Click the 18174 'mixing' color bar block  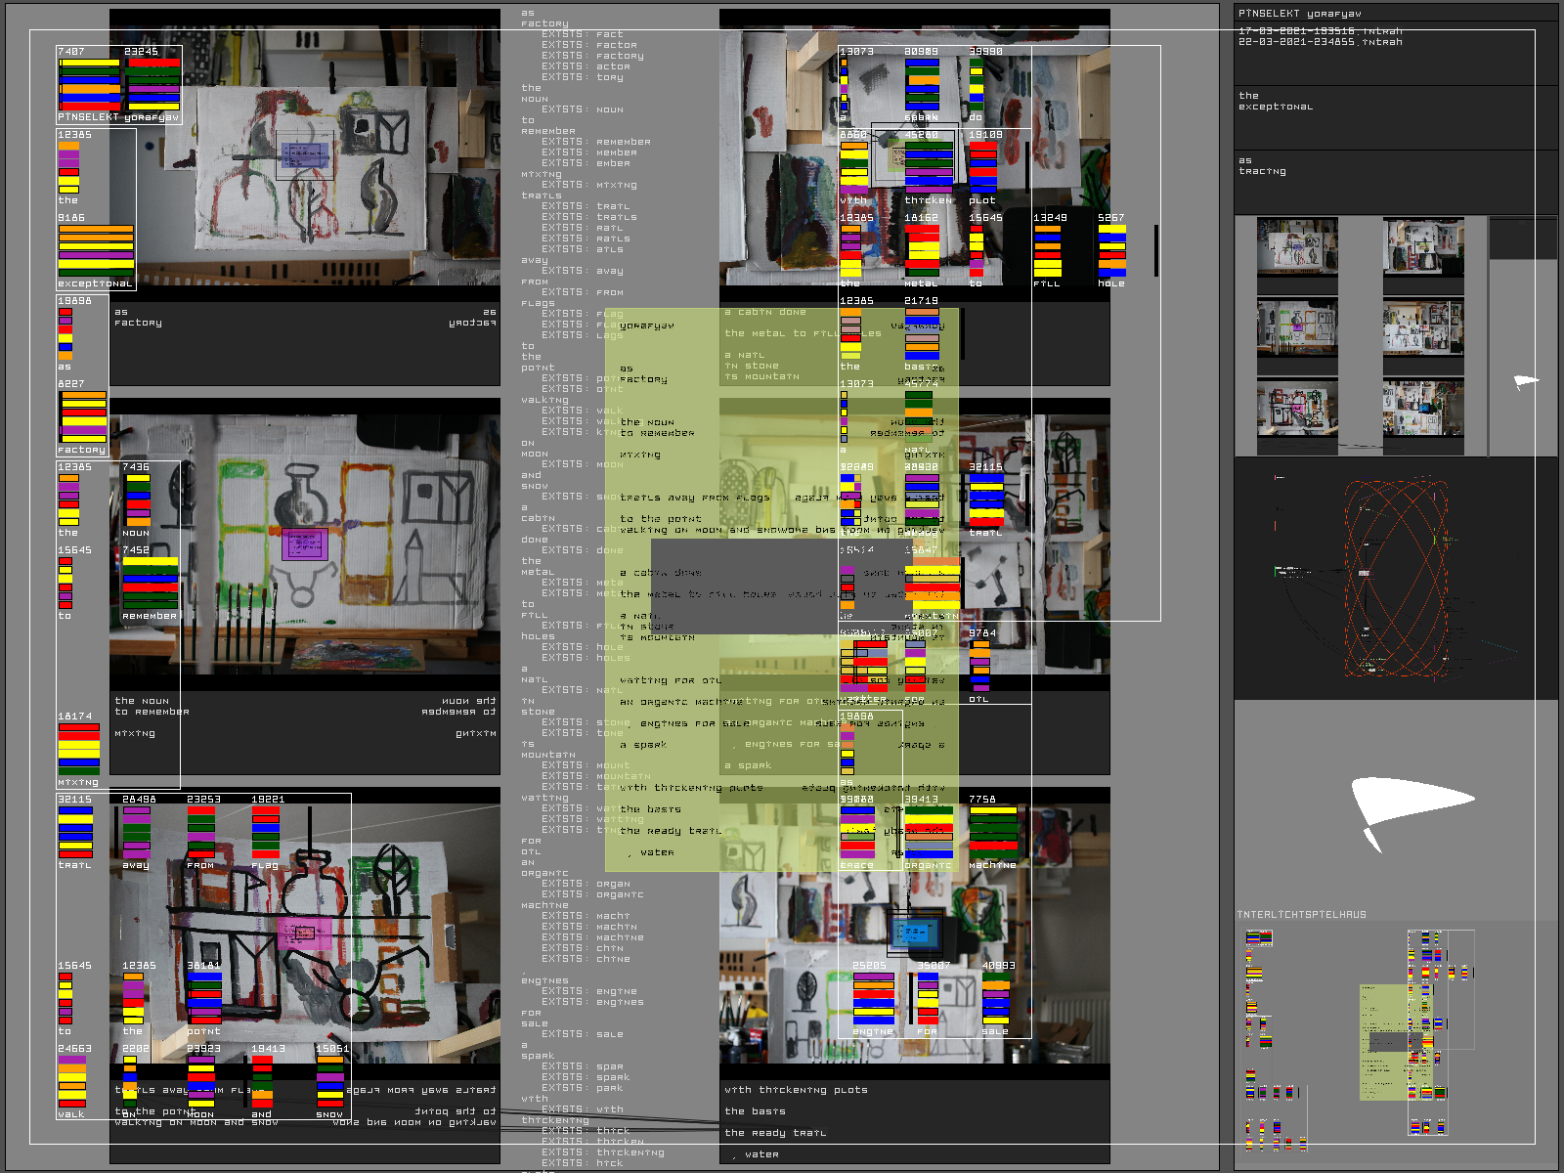click(78, 749)
